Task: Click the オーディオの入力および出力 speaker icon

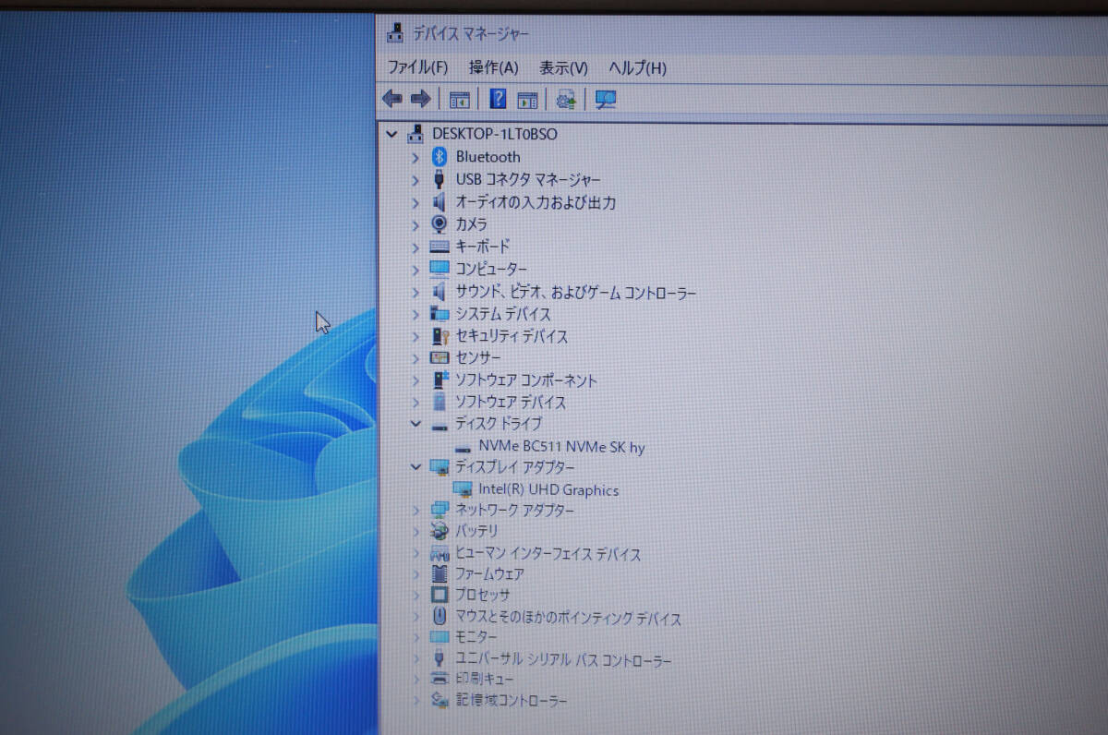Action: point(440,202)
